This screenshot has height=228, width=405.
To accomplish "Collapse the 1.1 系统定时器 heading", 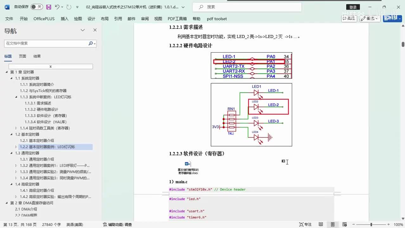I will (11, 78).
